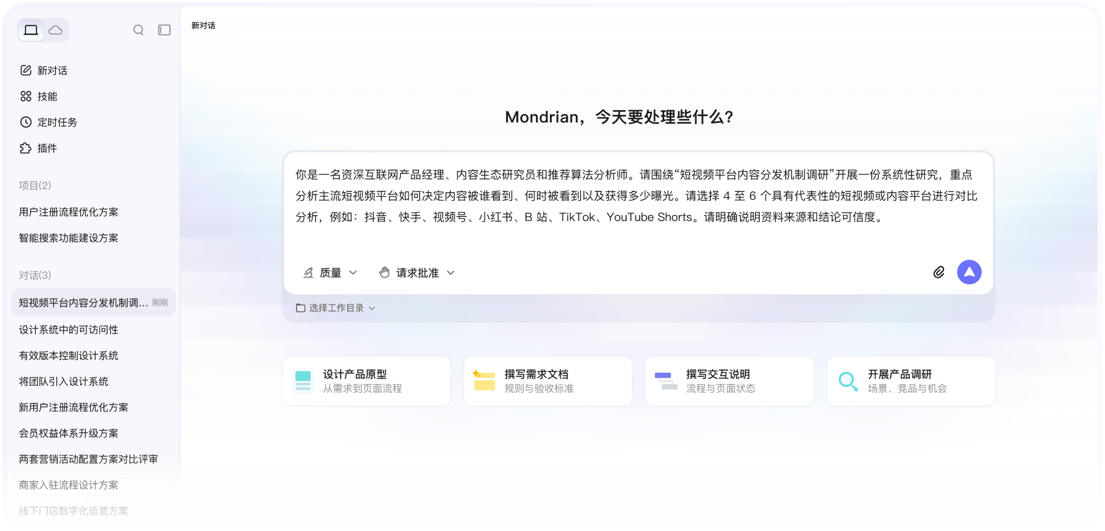The image size is (1105, 531).
Task: Open project 用户注册流程优化方案
Action: pos(69,212)
